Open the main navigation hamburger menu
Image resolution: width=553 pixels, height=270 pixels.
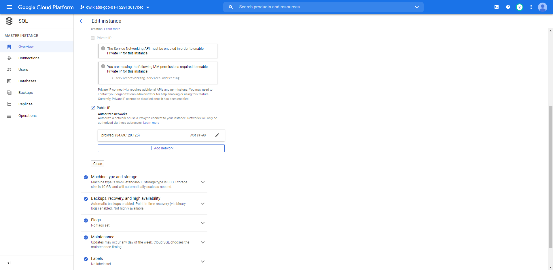pos(9,7)
